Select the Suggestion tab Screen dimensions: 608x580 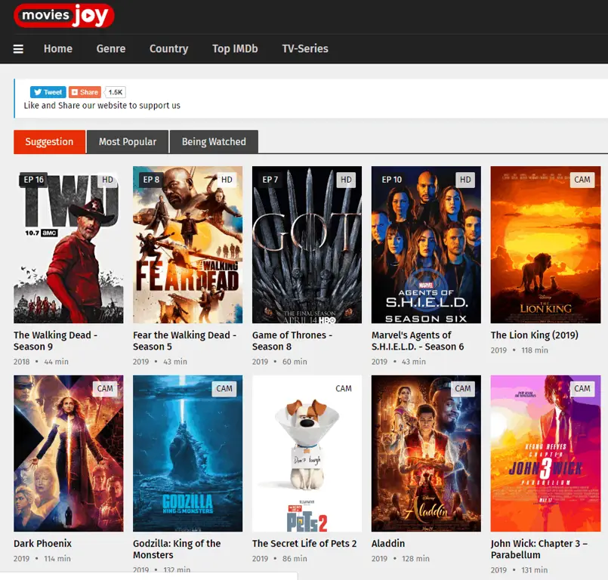(49, 142)
